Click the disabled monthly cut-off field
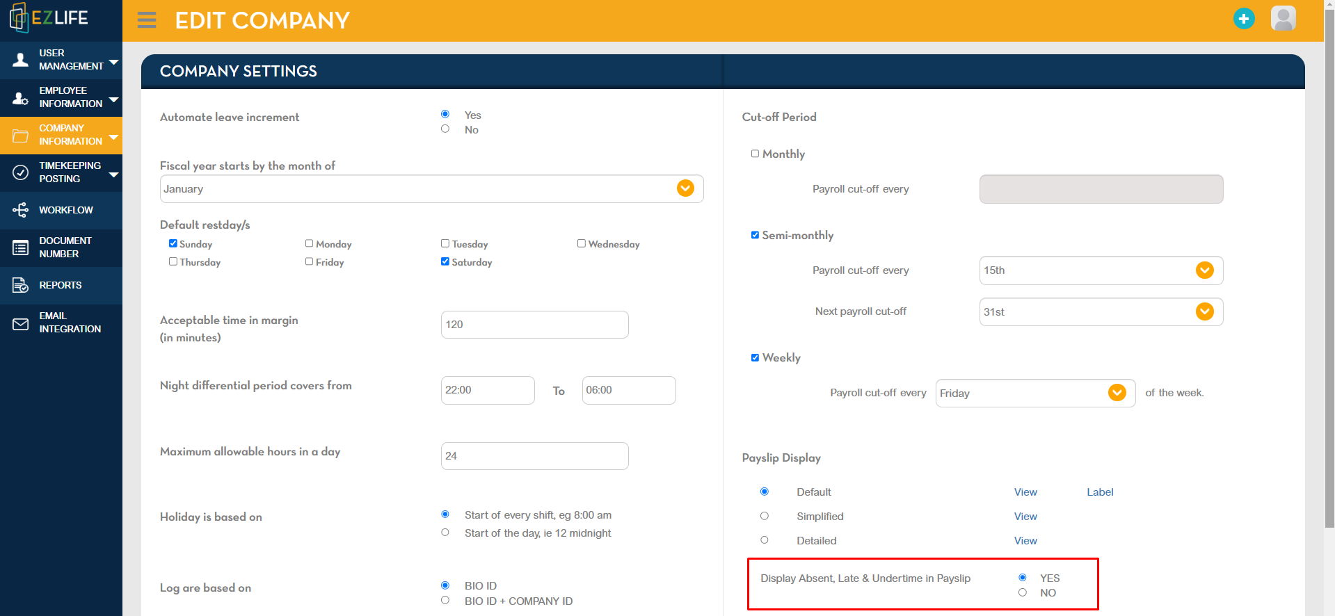This screenshot has width=1335, height=616. click(x=1101, y=189)
